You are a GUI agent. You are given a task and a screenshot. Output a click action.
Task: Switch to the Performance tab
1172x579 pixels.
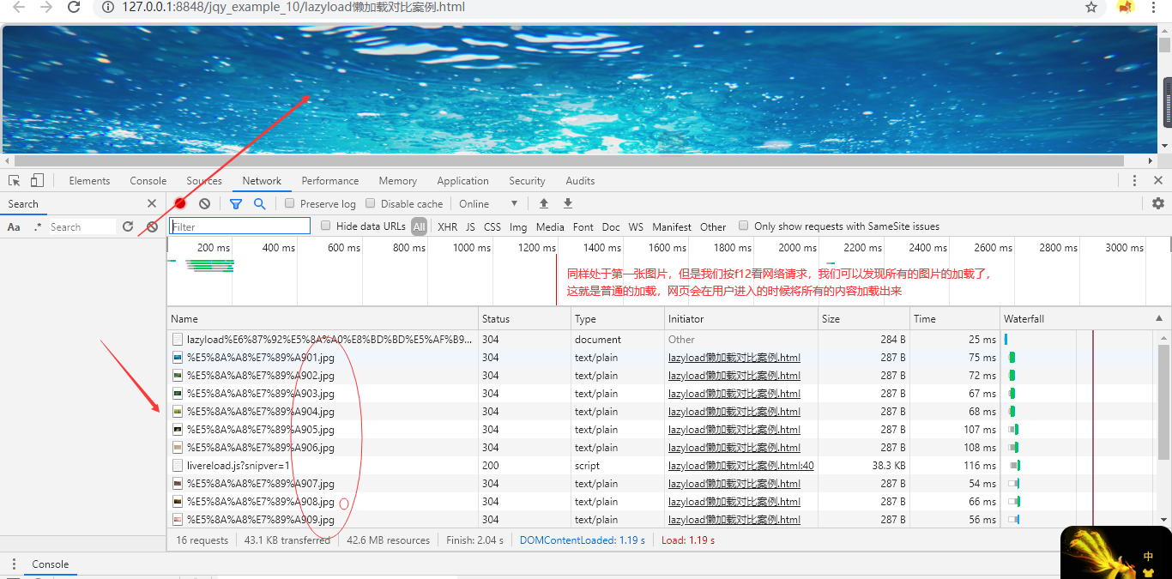[x=329, y=181]
